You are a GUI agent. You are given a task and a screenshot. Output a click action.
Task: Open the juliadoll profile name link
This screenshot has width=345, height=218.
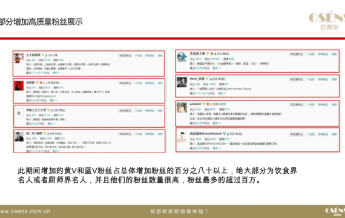[x=195, y=104]
